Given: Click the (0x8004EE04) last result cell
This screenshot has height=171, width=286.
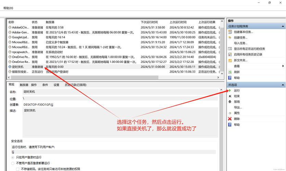Looking at the screenshot, I should coord(207,57).
